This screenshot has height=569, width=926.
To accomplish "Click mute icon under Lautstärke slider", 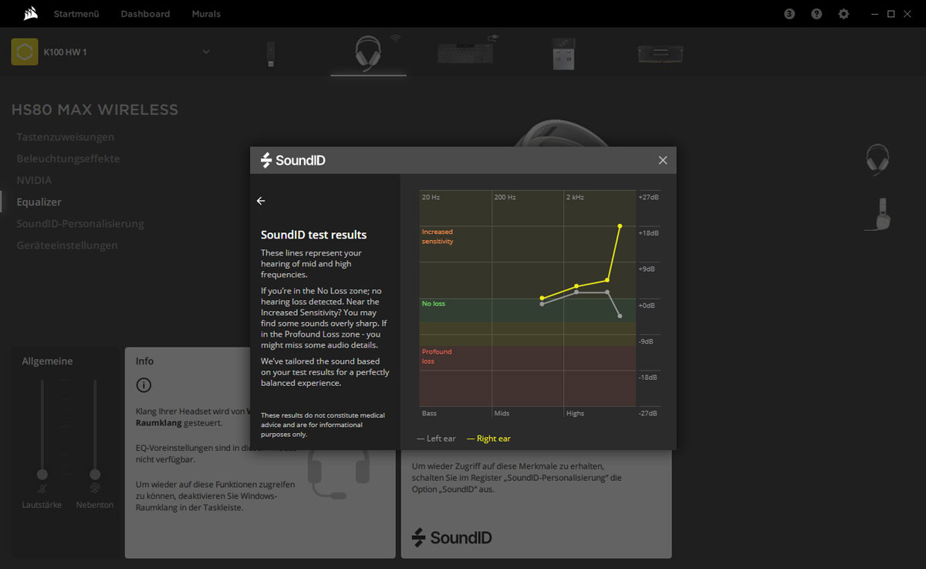I will pyautogui.click(x=42, y=489).
